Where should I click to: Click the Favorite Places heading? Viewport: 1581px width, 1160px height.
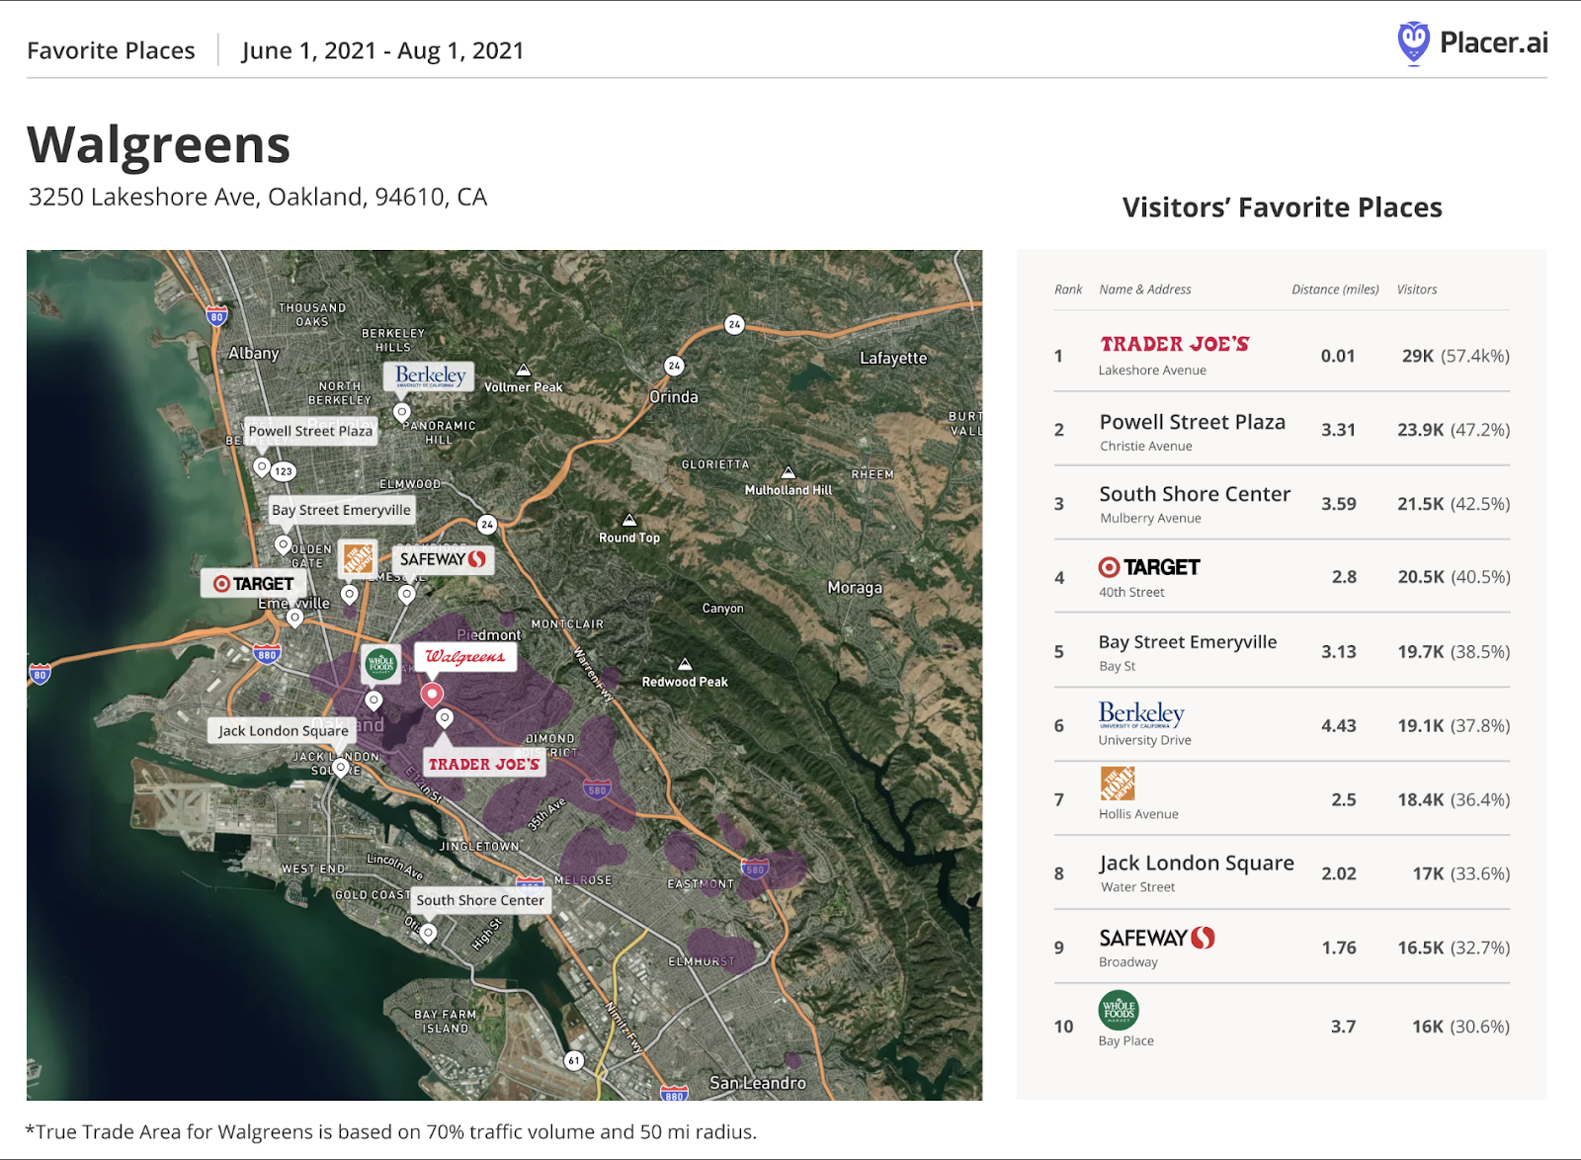[x=111, y=49]
